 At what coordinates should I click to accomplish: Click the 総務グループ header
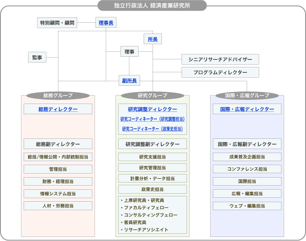tap(58, 96)
